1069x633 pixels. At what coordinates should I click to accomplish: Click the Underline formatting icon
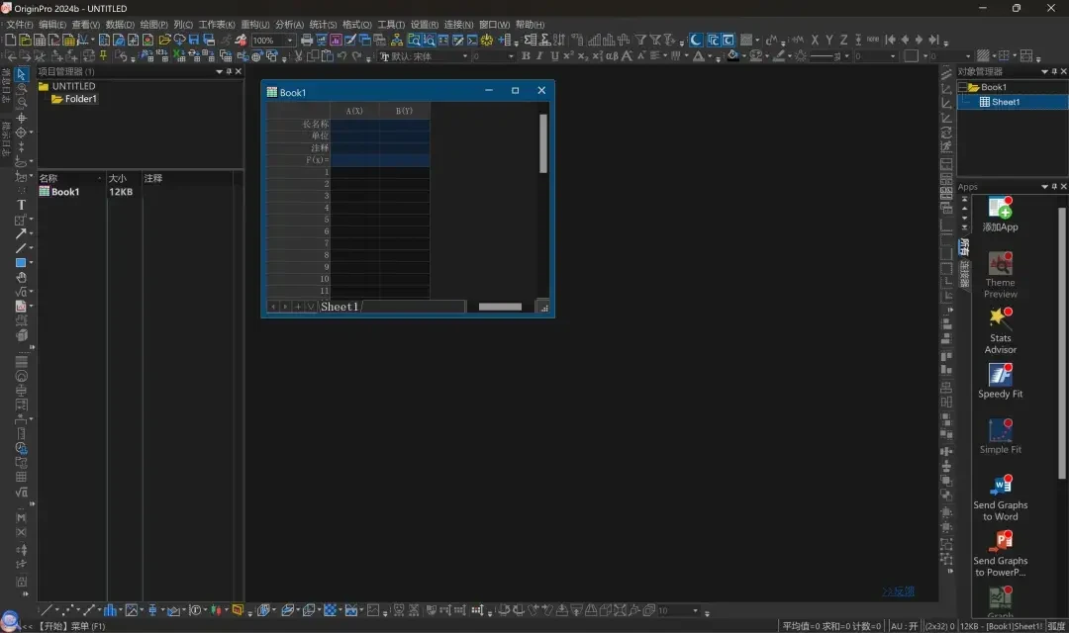click(x=554, y=55)
